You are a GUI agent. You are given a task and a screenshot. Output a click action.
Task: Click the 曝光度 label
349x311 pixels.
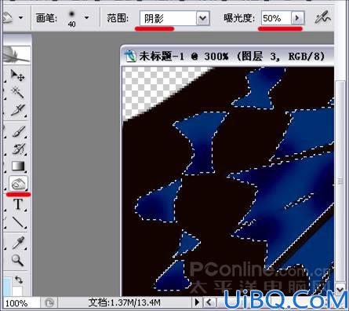(x=239, y=18)
